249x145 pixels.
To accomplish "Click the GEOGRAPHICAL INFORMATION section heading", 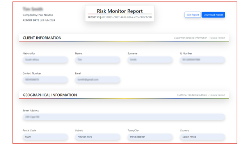I will [50, 95].
